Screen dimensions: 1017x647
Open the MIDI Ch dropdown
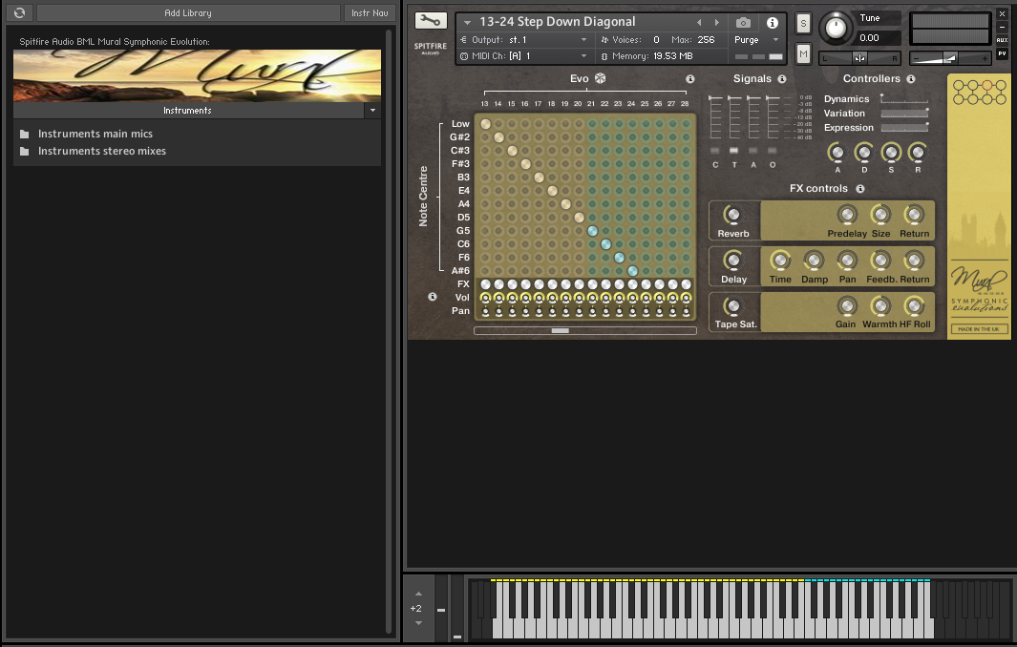coord(522,56)
